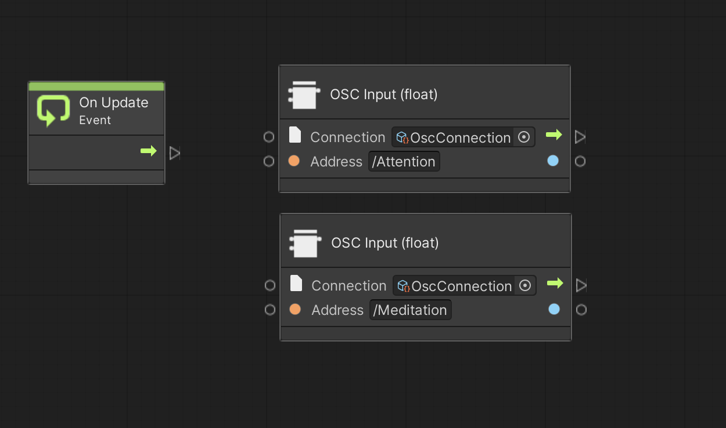The width and height of the screenshot is (726, 428).
Task: Click OscConnection field in the /Meditation node
Action: pyautogui.click(x=454, y=286)
